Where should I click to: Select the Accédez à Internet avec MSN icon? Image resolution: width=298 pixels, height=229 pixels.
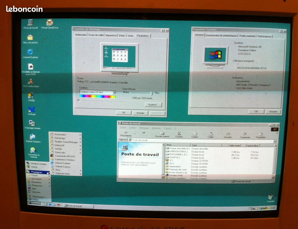[31, 69]
